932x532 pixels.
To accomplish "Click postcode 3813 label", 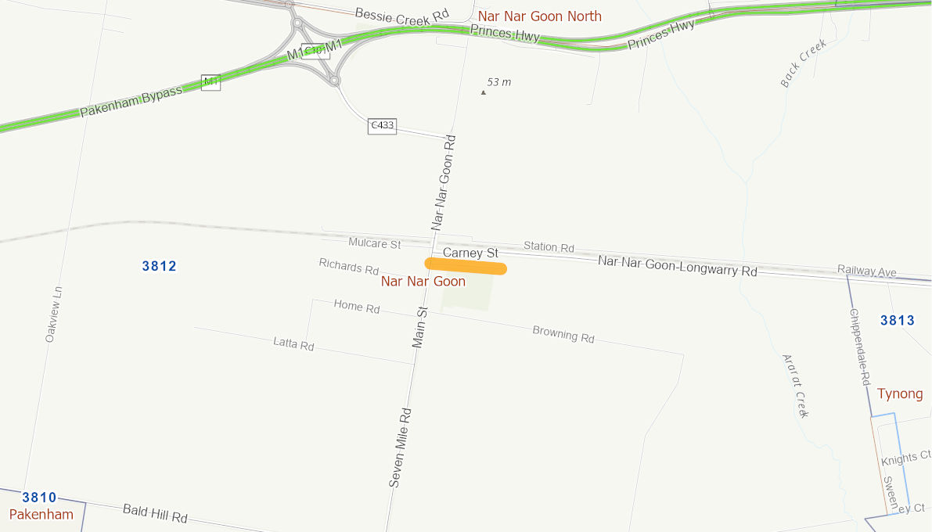I will click(898, 321).
